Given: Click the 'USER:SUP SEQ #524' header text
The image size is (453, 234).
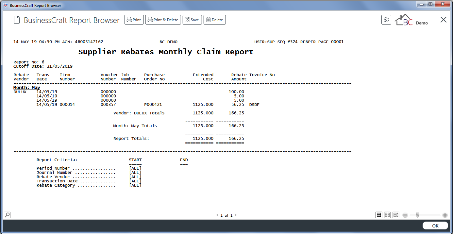Looking at the screenshot, I should [x=276, y=42].
